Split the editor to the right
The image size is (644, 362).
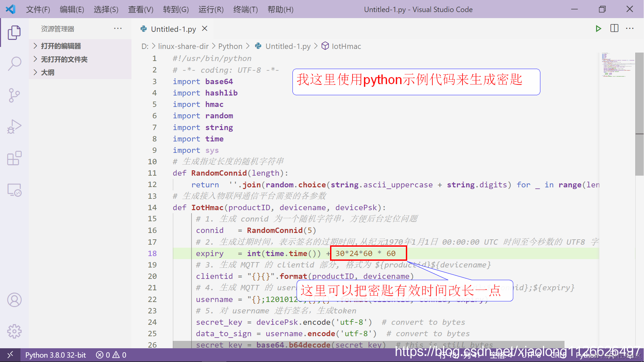[614, 28]
